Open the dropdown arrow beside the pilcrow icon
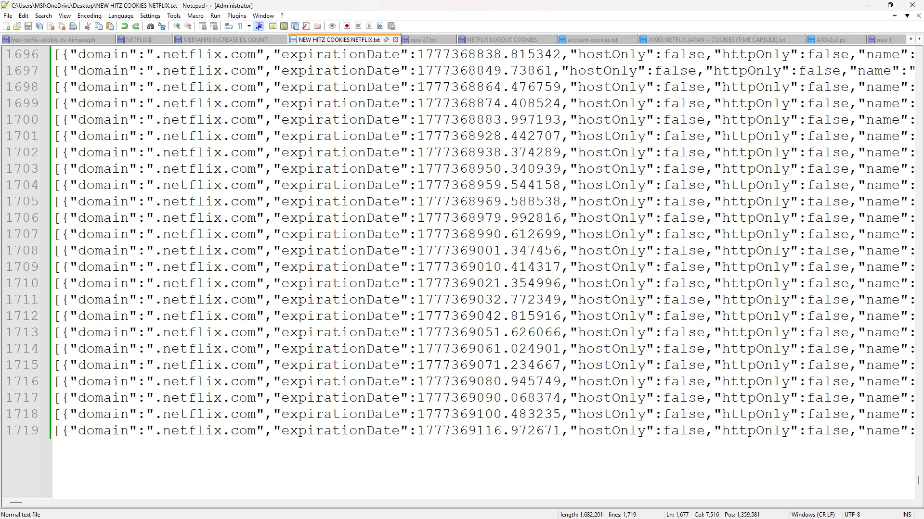The image size is (924, 519). [249, 26]
